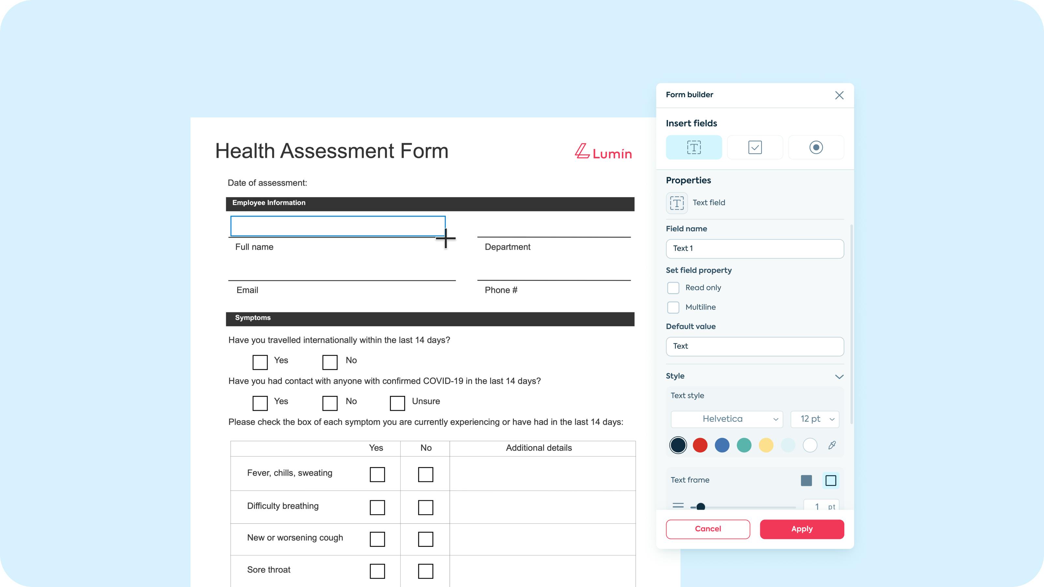Click the Field name input containing Text 1

click(x=754, y=248)
